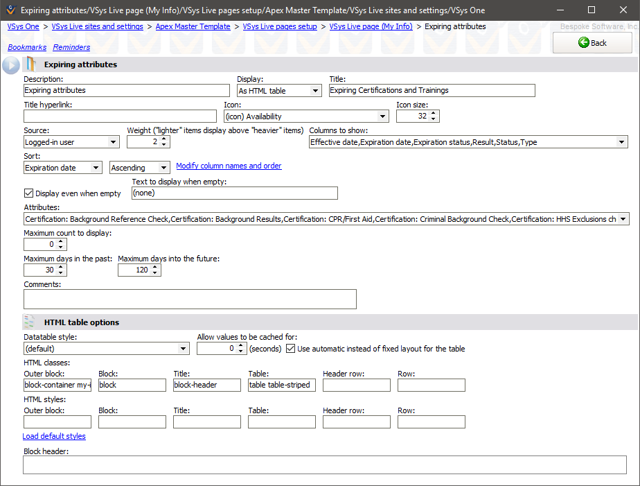Decrease Weight value with down arrow

click(164, 145)
